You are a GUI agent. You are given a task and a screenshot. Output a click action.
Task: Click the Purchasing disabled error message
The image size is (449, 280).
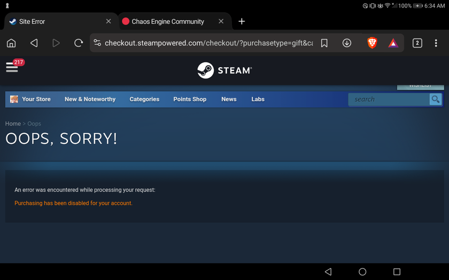[73, 203]
